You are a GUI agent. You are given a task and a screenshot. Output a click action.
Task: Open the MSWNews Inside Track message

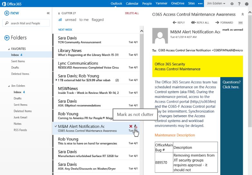(x=96, y=91)
